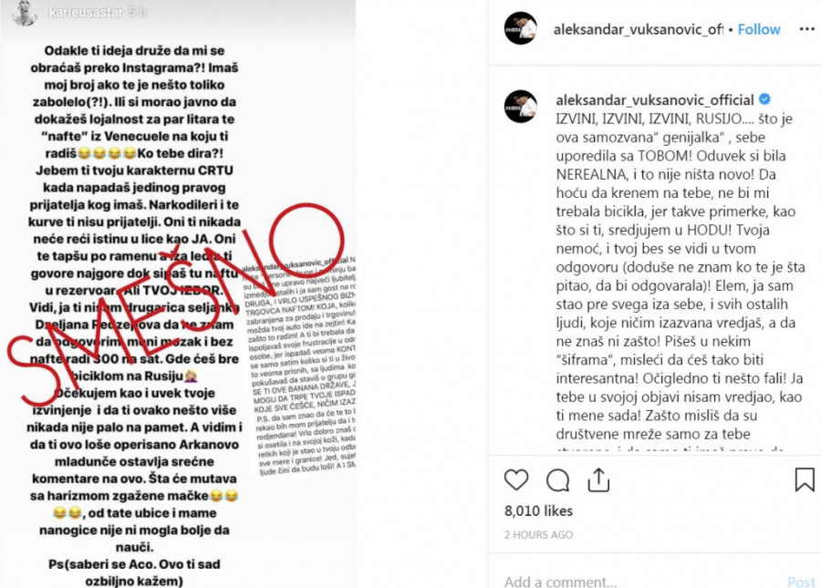This screenshot has width=821, height=588.
Task: Click the karleusastar story avatar
Action: (x=24, y=13)
